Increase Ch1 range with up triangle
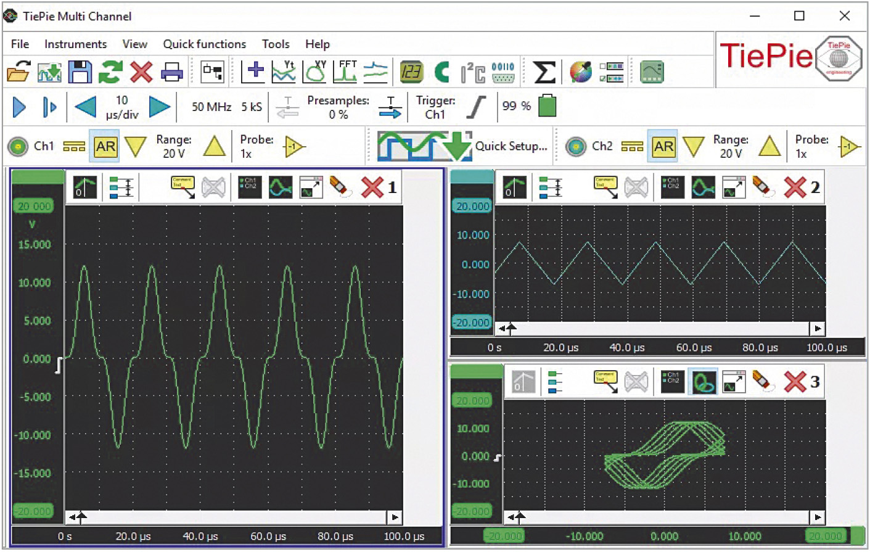The width and height of the screenshot is (870, 552). point(214,147)
